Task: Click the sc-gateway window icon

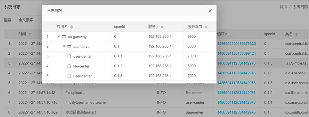Action: point(64,36)
